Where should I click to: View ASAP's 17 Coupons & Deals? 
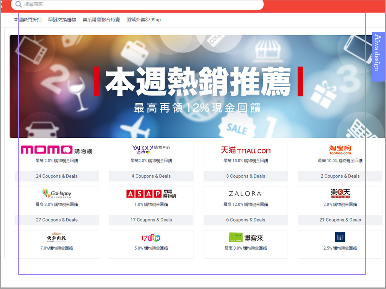pos(151,220)
